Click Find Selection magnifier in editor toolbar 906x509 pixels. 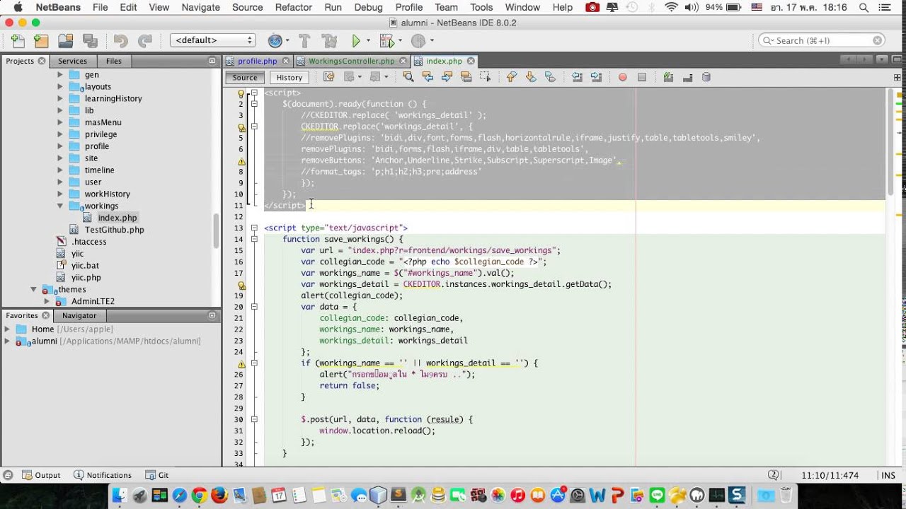[408, 77]
